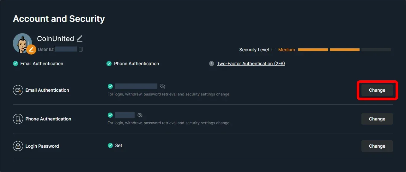Open the Two-Factor Authentication (2FA) link
Viewport: 406px width, 172px height.
[x=251, y=64]
